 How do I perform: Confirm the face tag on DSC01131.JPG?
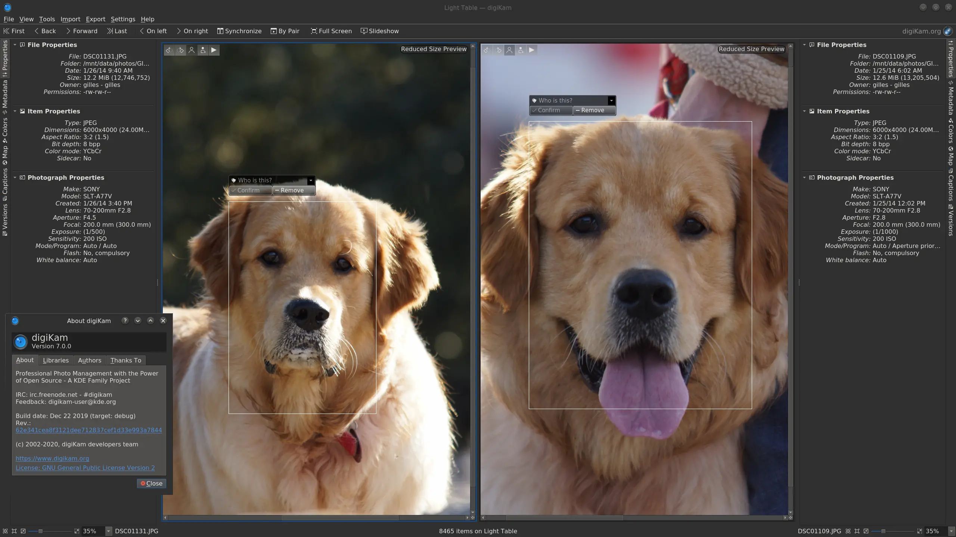[x=250, y=190]
